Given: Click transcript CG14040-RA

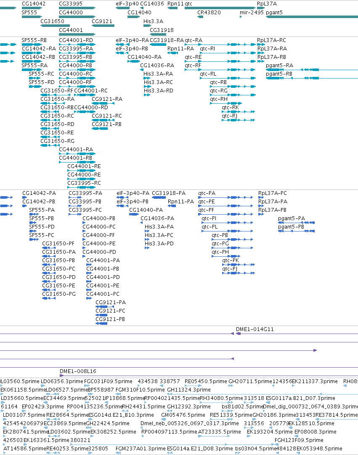Looking at the screenshot, I should 144,57.
